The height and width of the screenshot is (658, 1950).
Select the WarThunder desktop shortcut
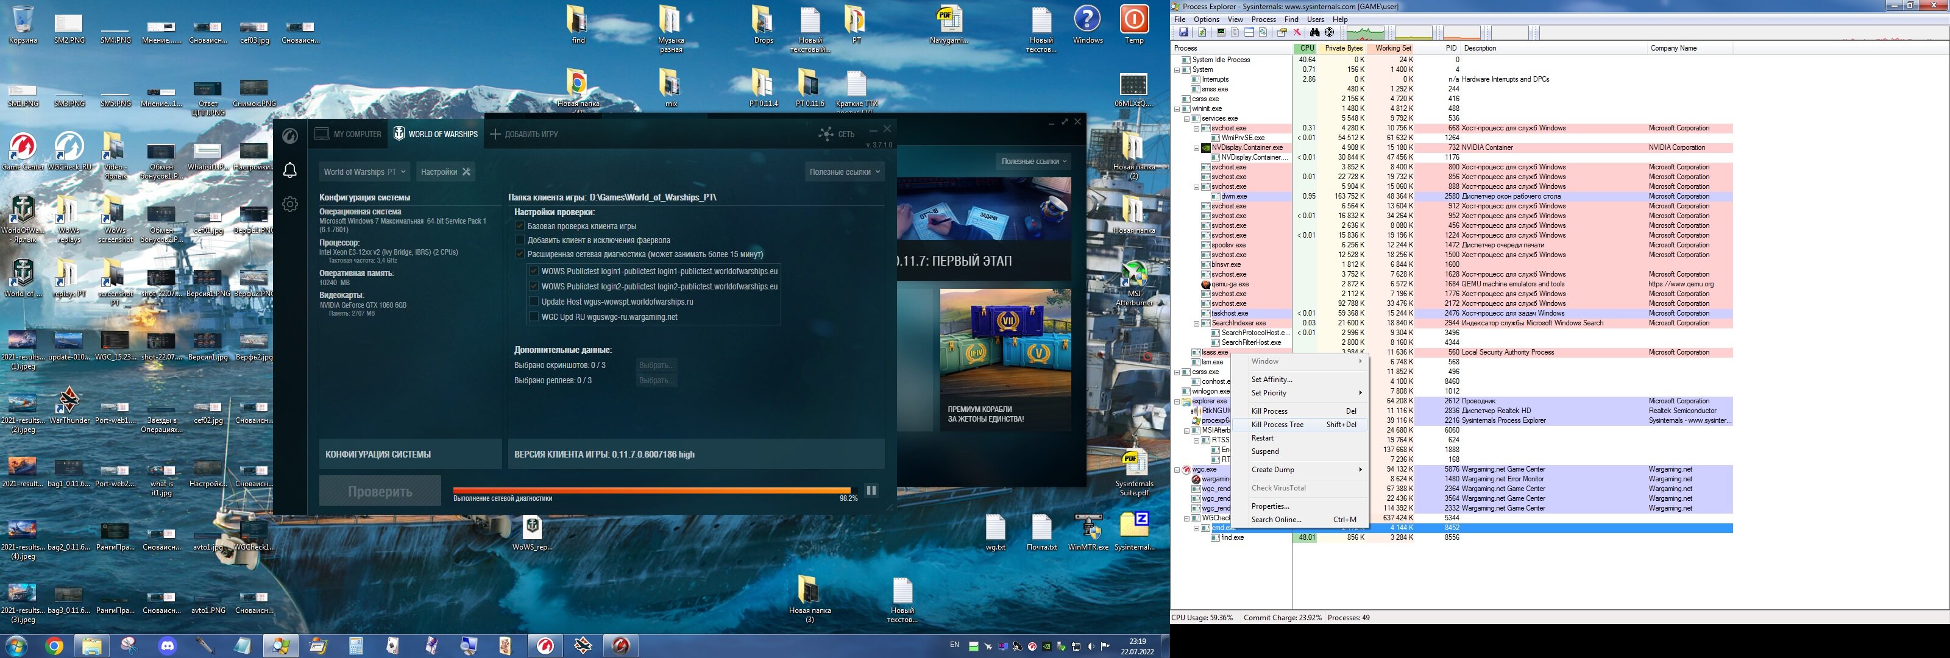[x=69, y=405]
